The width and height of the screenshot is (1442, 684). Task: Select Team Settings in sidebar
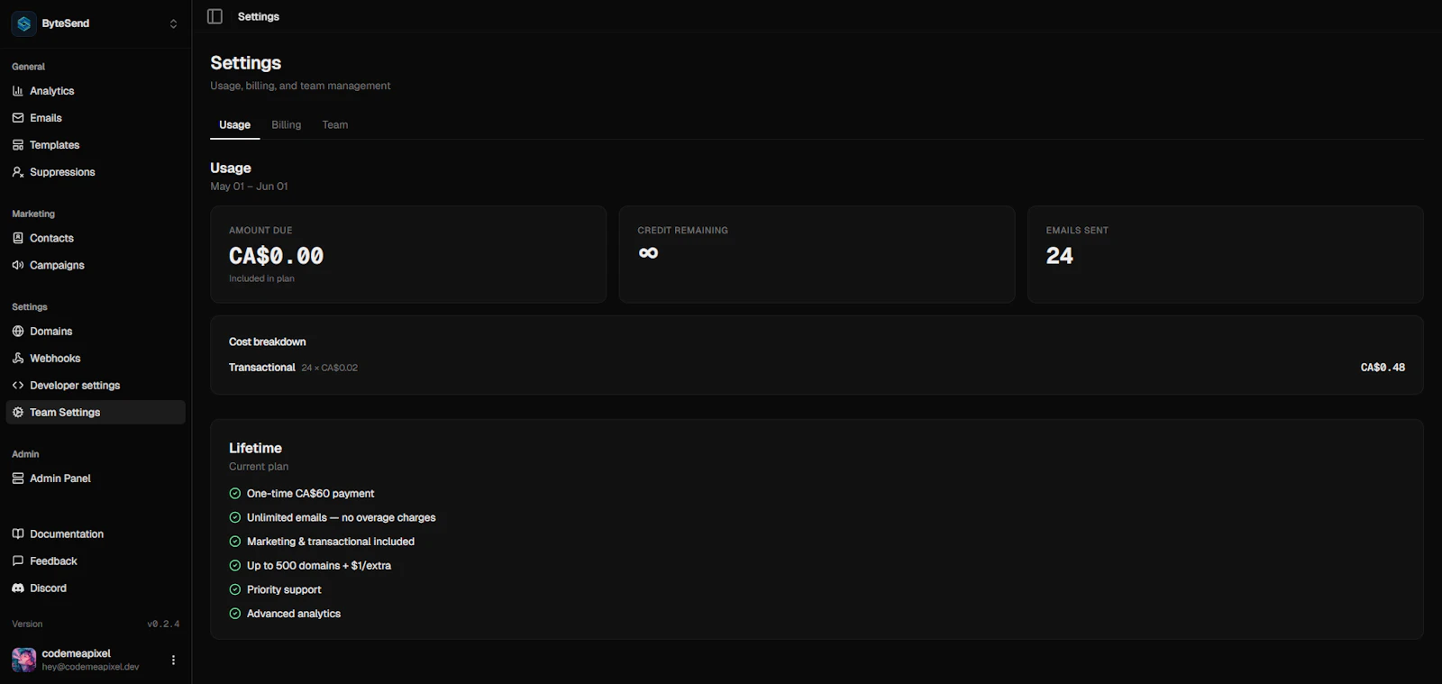coord(96,413)
